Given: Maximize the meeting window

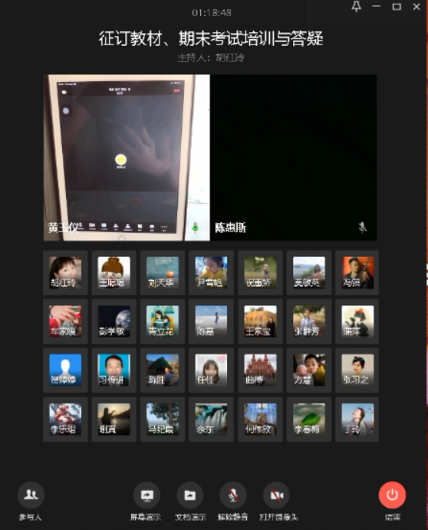Looking at the screenshot, I should coord(397,6).
